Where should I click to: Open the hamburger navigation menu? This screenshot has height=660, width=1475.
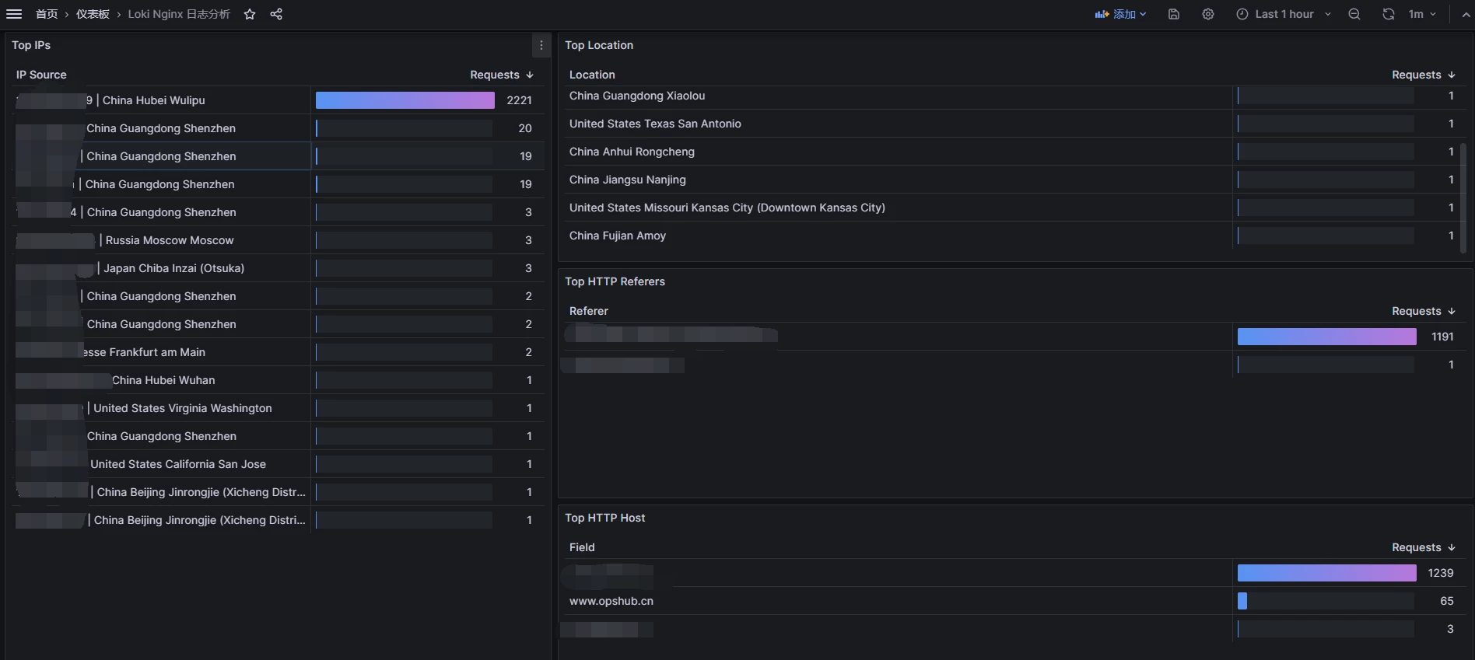[14, 14]
